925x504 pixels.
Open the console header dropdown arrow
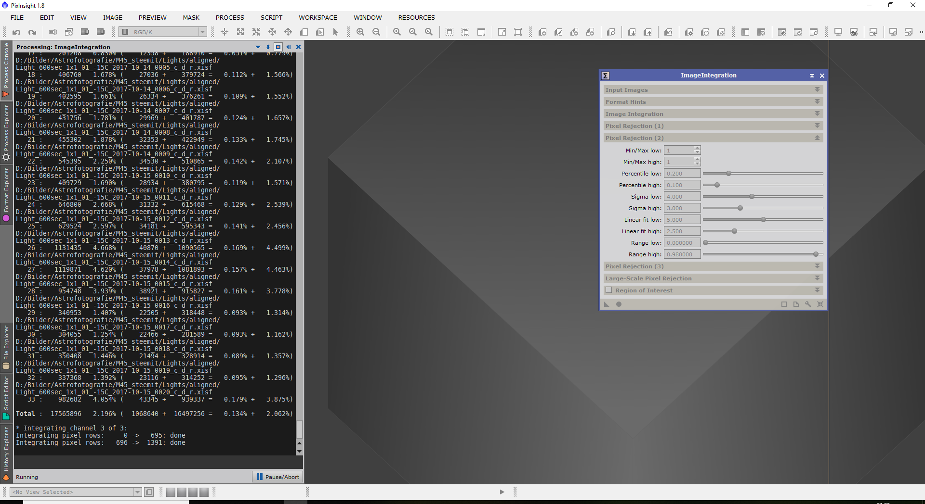[x=258, y=47]
